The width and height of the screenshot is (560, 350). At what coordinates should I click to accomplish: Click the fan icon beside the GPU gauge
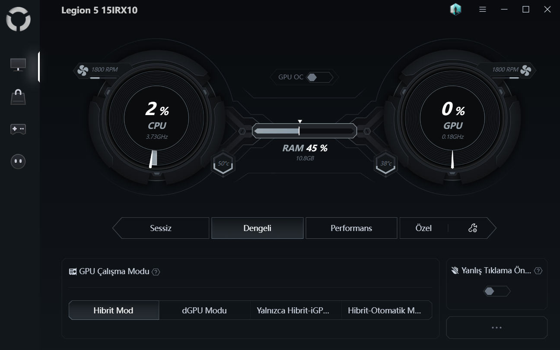(x=525, y=70)
